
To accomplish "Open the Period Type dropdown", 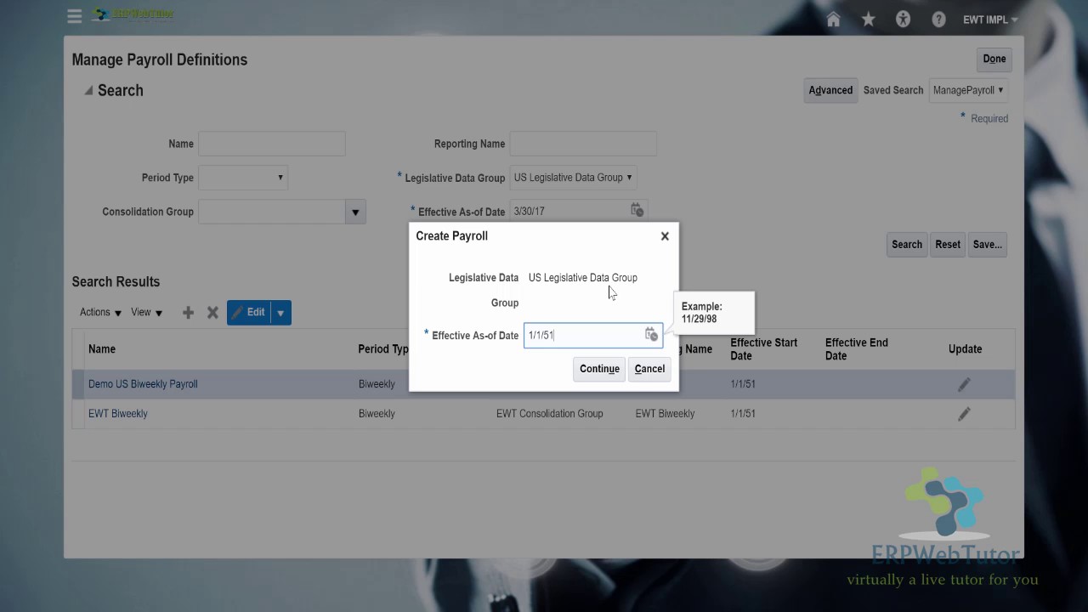I will point(243,178).
